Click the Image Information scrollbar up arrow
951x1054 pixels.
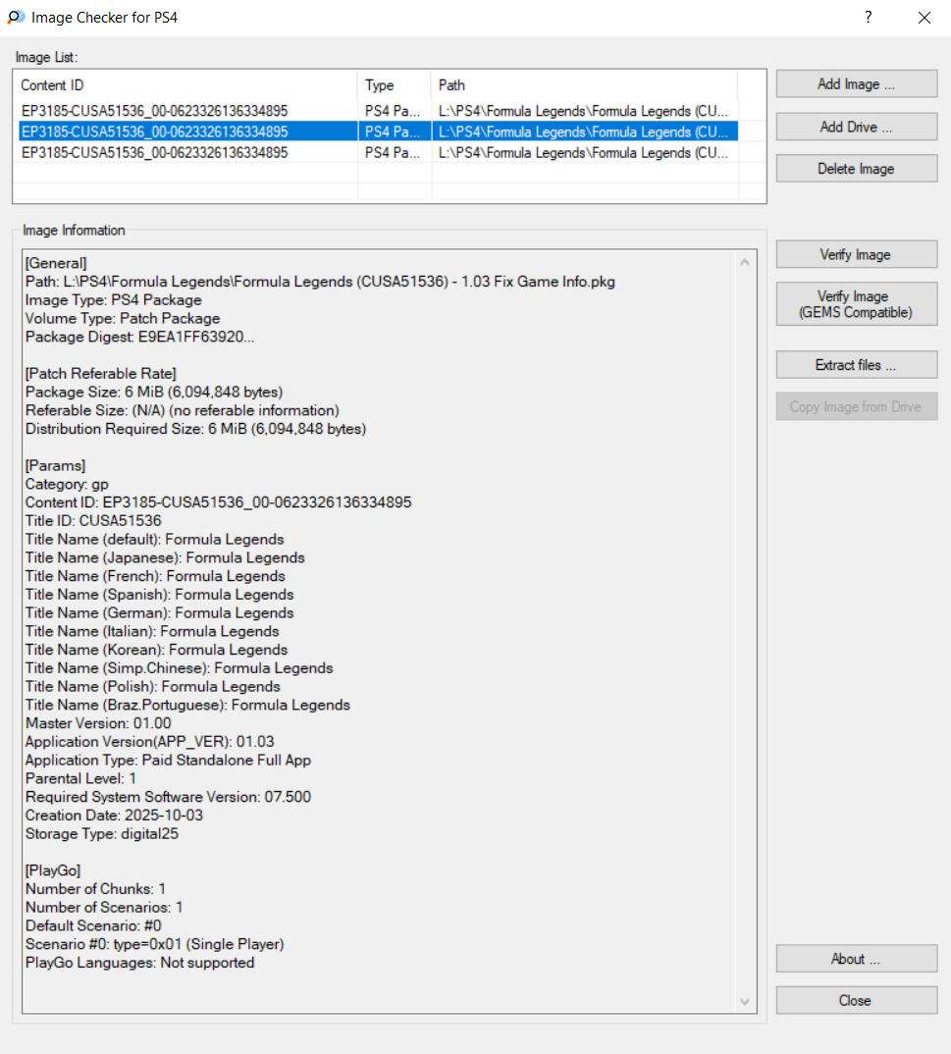point(745,262)
